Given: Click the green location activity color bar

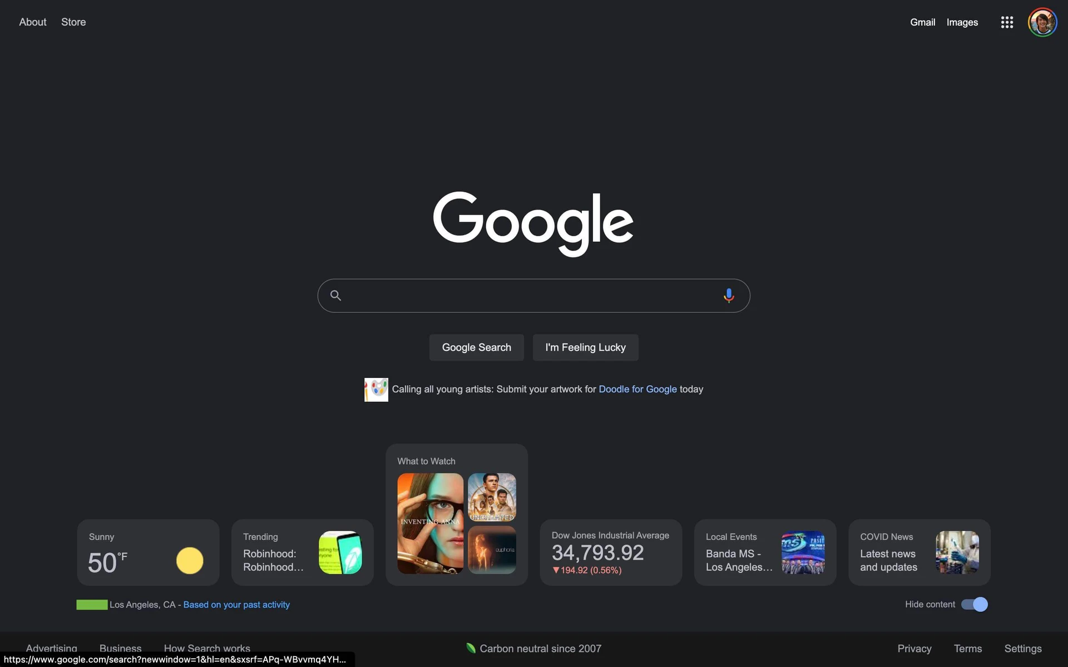Looking at the screenshot, I should (x=92, y=604).
